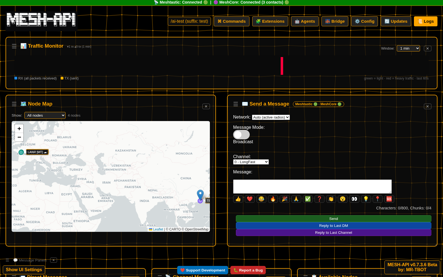Click the "4 nodes" count text
443x277 pixels.
(x=74, y=116)
